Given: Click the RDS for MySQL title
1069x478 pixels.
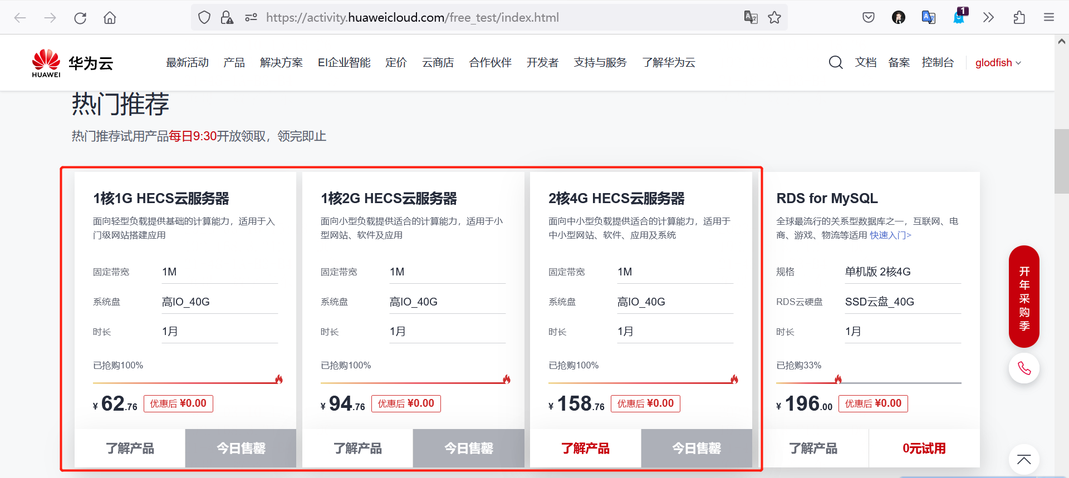Looking at the screenshot, I should coord(827,199).
